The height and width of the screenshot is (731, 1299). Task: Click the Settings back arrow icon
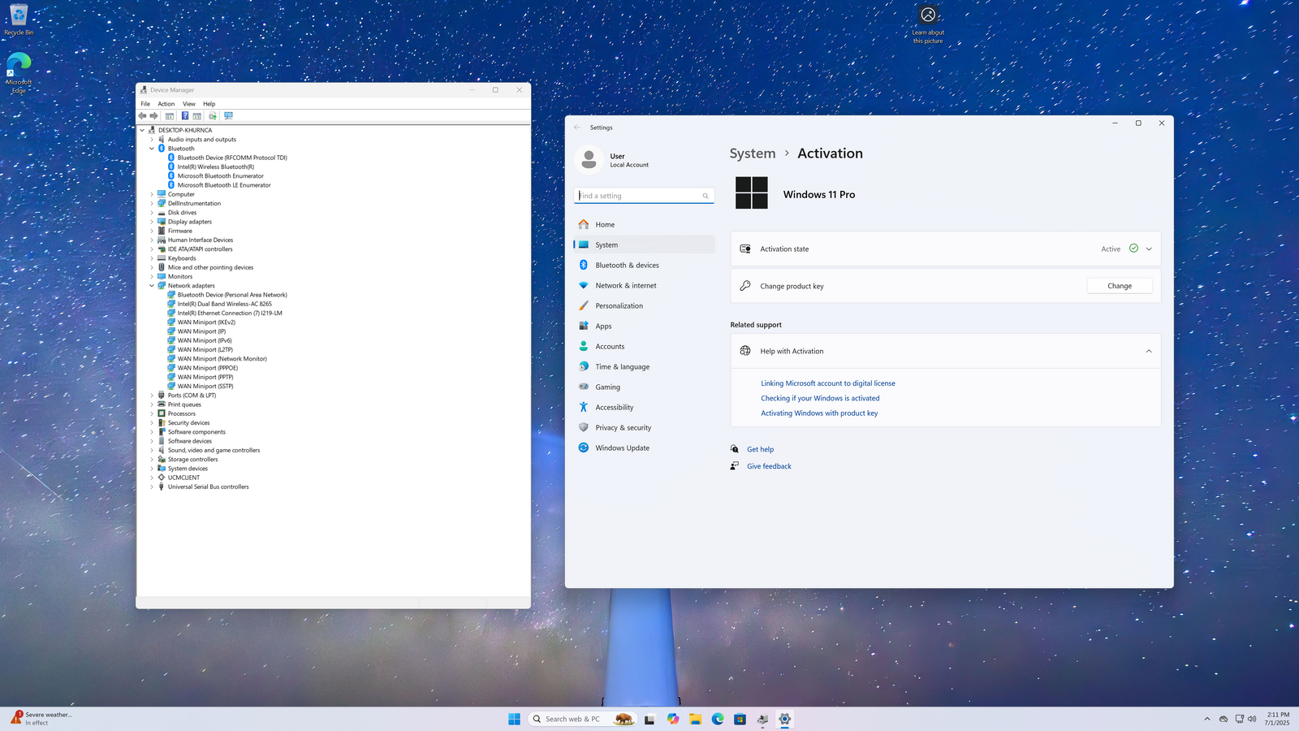(577, 128)
